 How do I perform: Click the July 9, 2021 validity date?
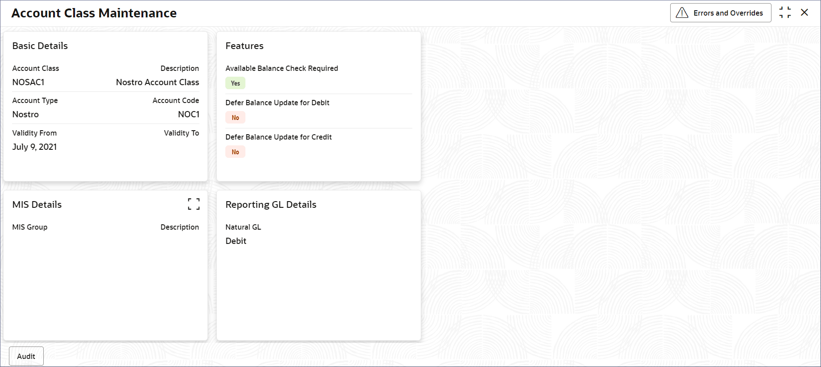click(34, 147)
